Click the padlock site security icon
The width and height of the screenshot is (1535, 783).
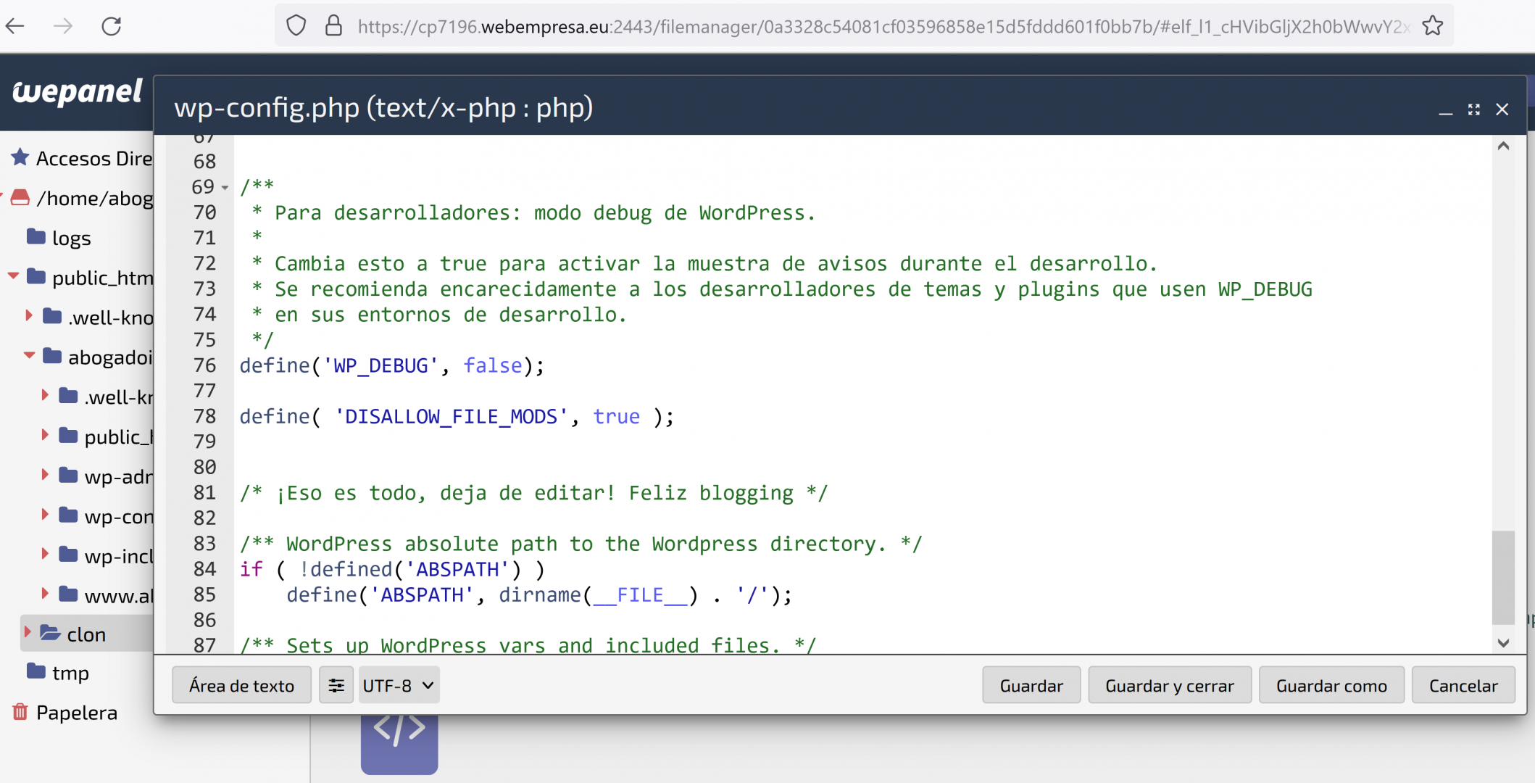[333, 26]
